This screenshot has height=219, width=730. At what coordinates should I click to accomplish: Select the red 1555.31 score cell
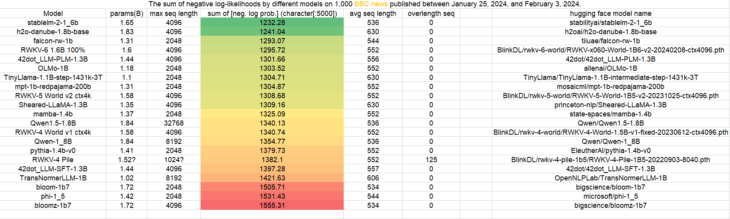(272, 205)
